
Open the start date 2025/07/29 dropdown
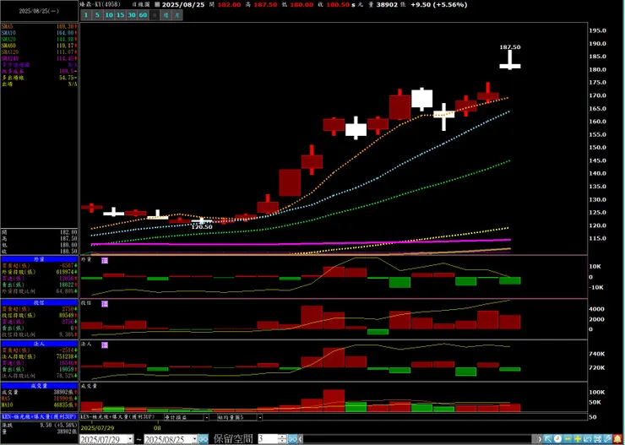tap(130, 439)
